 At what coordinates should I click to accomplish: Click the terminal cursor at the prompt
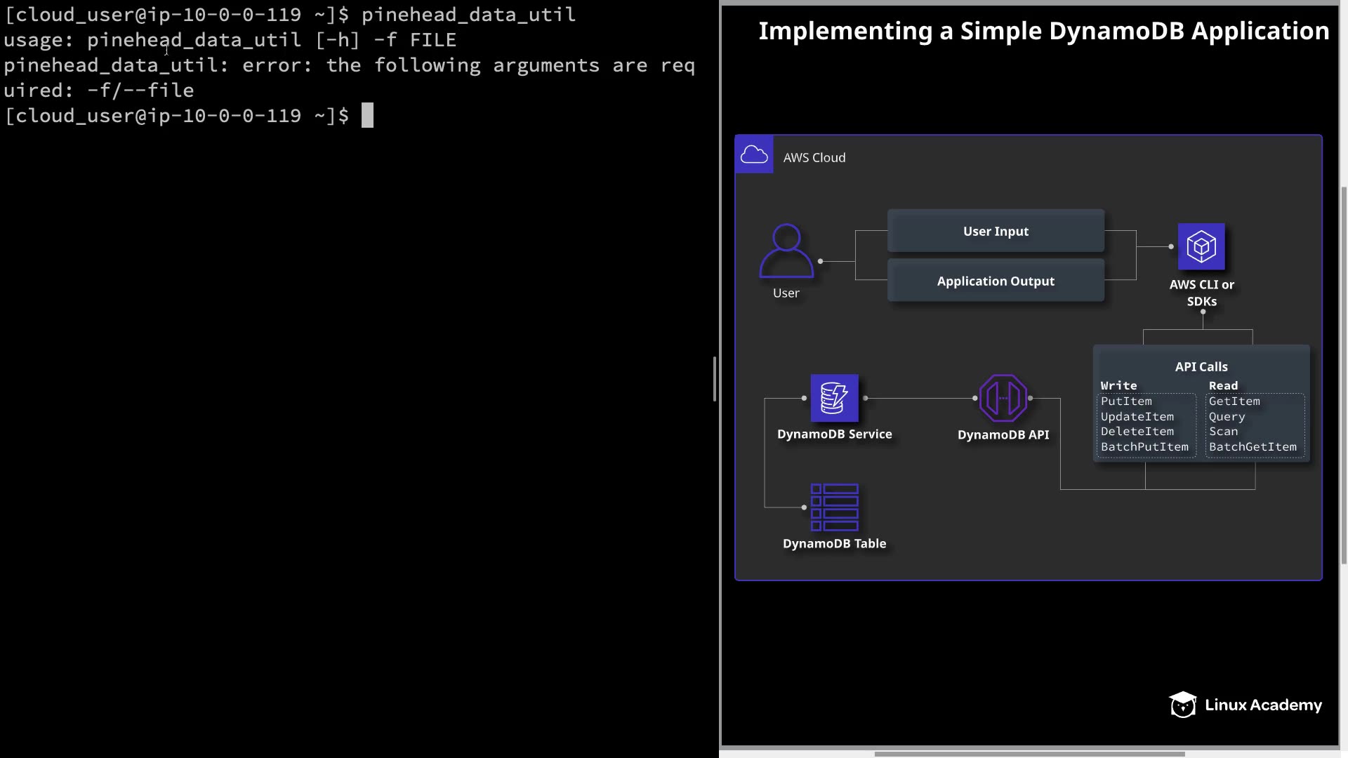coord(367,116)
